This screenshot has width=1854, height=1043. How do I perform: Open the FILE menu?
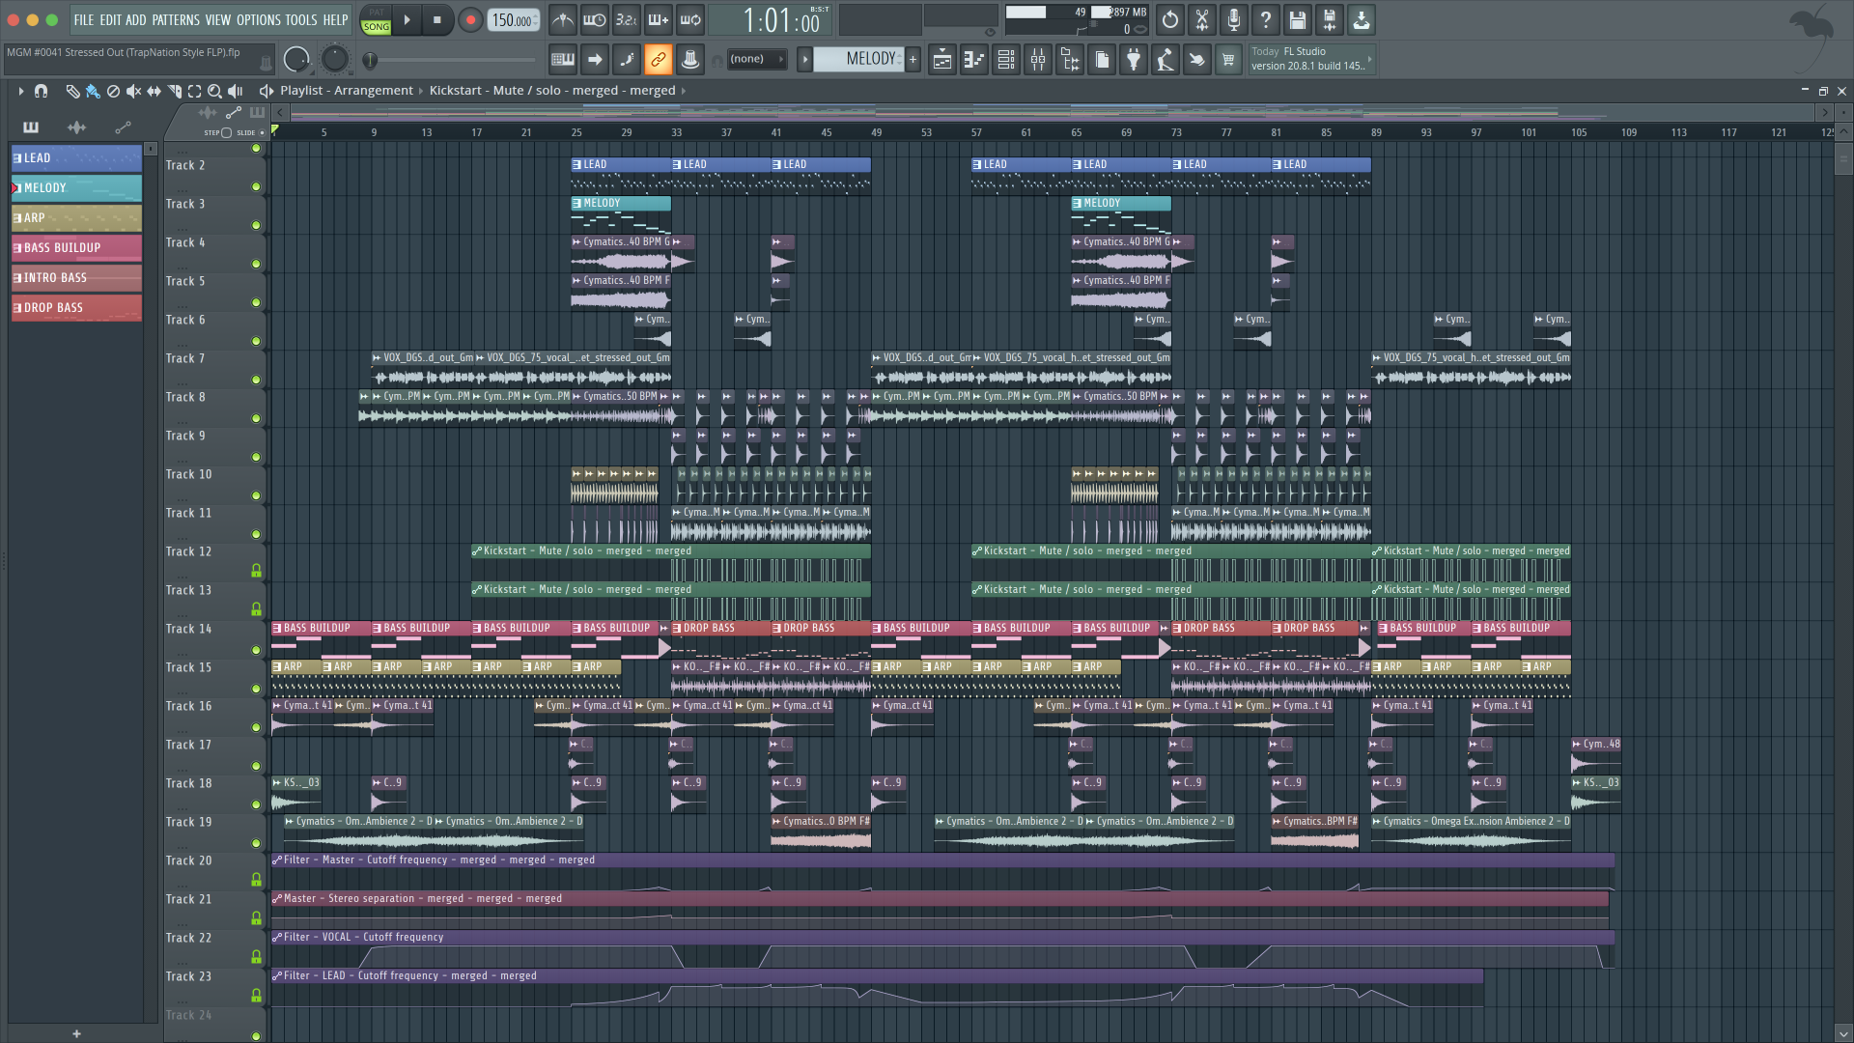click(x=84, y=19)
